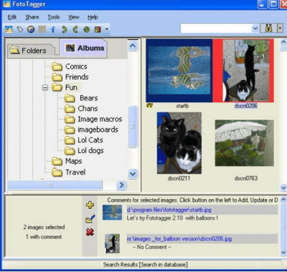Open the Edit menu
The height and width of the screenshot is (272, 287).
pyautogui.click(x=12, y=17)
